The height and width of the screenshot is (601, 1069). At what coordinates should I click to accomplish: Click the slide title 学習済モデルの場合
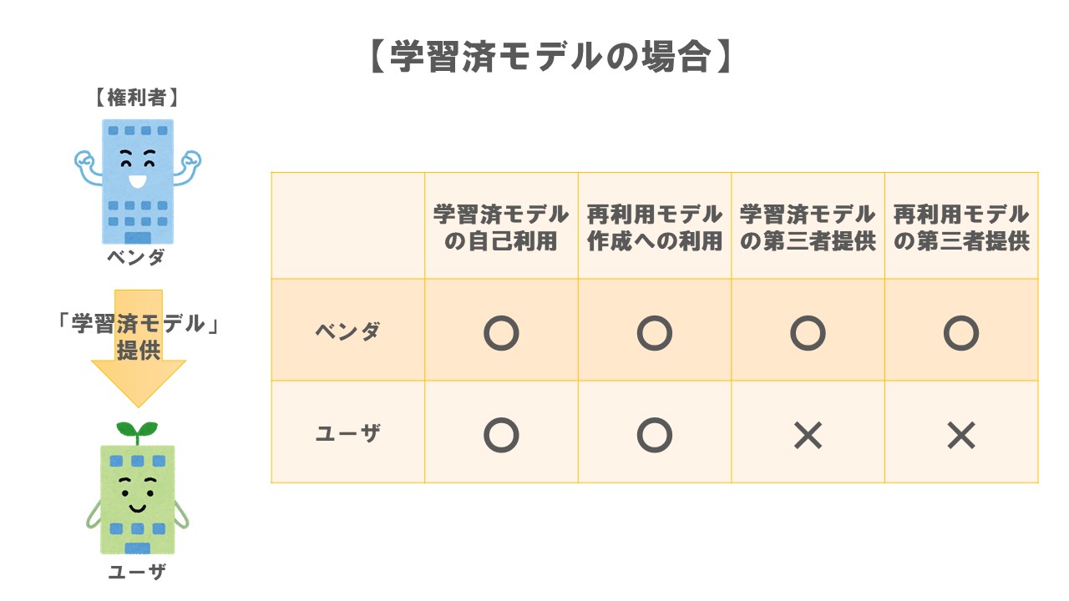[x=550, y=58]
